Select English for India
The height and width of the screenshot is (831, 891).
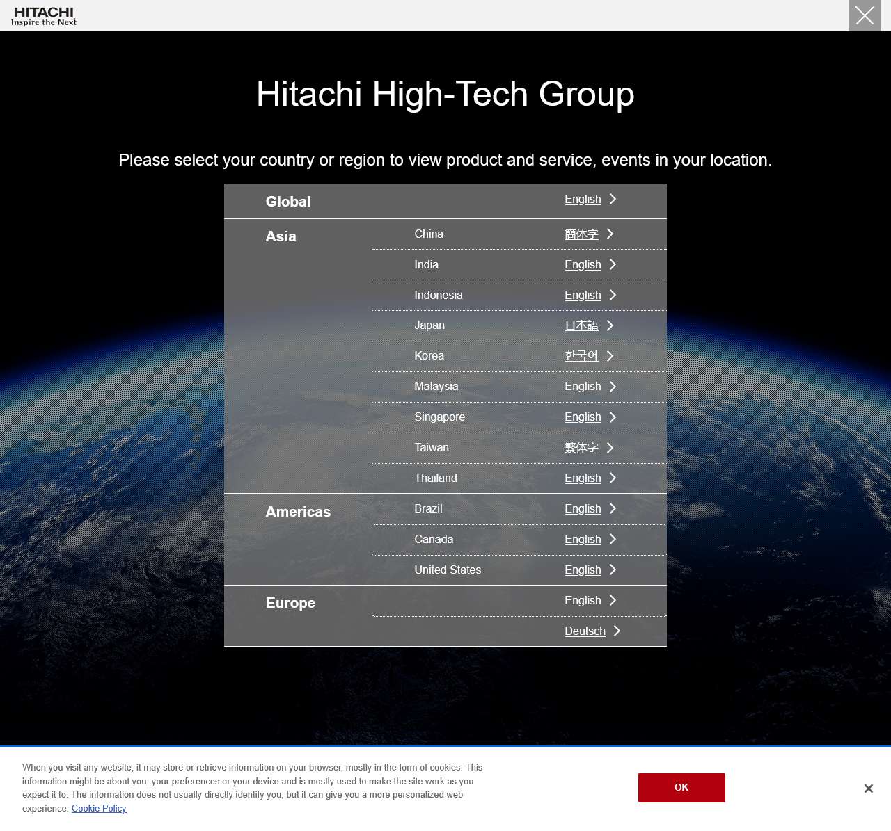(583, 264)
